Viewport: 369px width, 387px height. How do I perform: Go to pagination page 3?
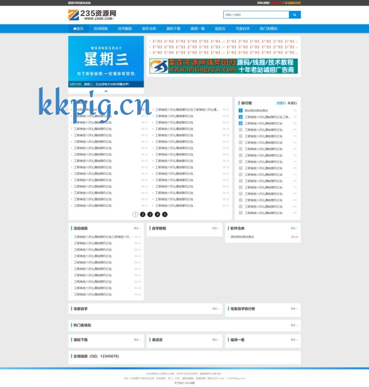pyautogui.click(x=150, y=214)
